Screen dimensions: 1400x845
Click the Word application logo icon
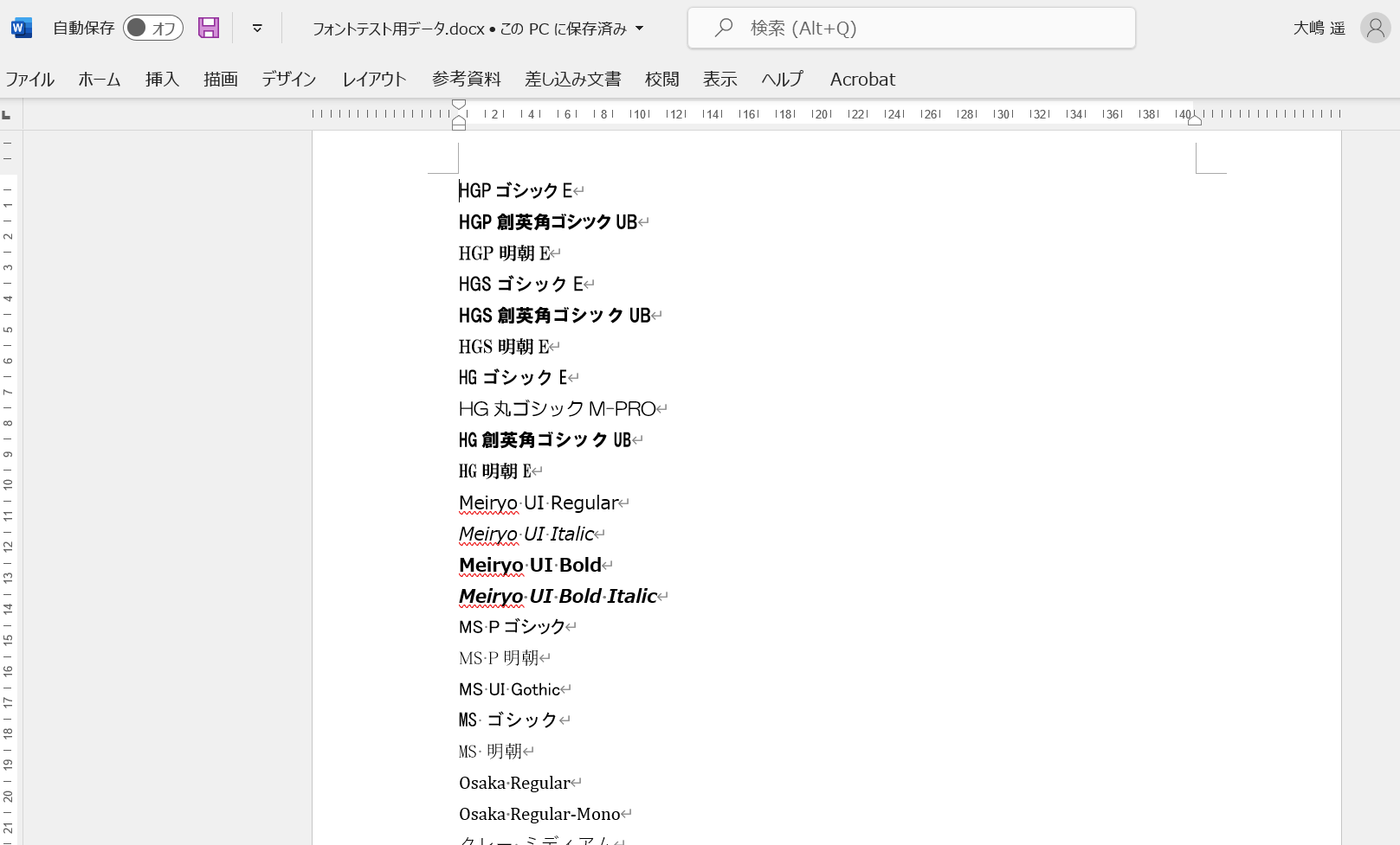pos(21,29)
